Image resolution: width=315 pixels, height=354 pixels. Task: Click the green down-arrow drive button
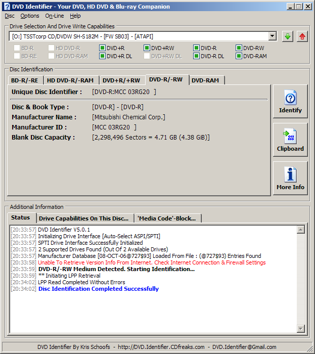(x=288, y=36)
